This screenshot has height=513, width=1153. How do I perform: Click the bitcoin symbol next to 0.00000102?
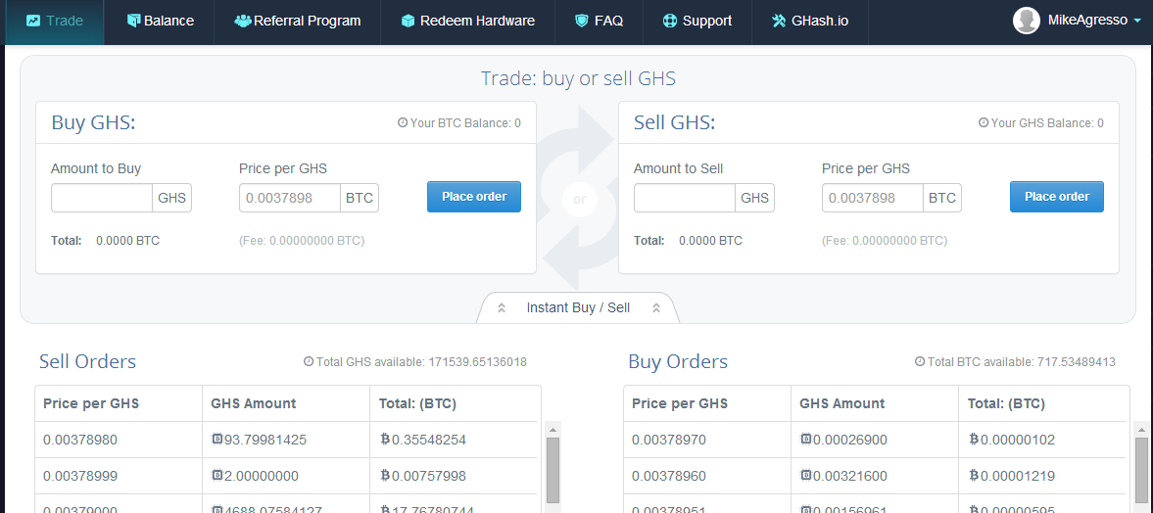975,440
